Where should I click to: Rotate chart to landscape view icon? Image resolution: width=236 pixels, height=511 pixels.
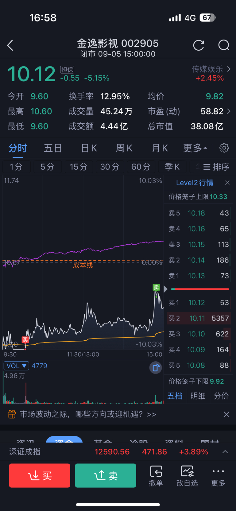pyautogui.click(x=156, y=367)
